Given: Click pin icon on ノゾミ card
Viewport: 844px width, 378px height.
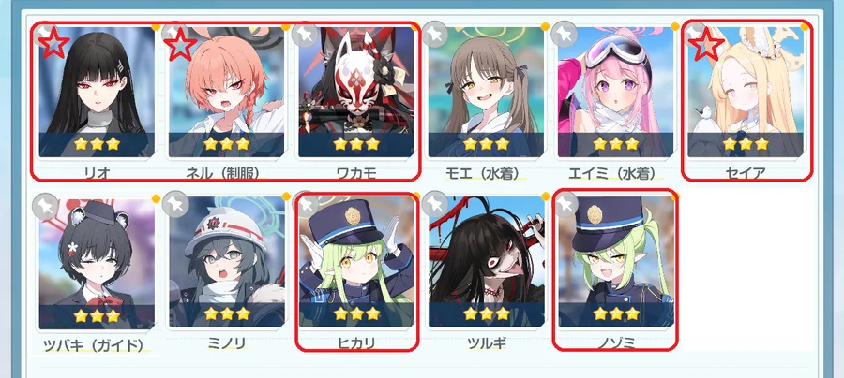Looking at the screenshot, I should 565,205.
